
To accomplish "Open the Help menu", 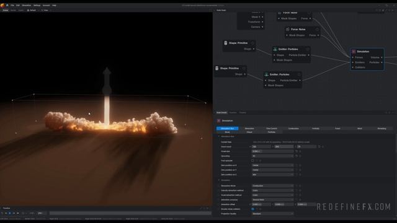I will click(x=54, y=6).
